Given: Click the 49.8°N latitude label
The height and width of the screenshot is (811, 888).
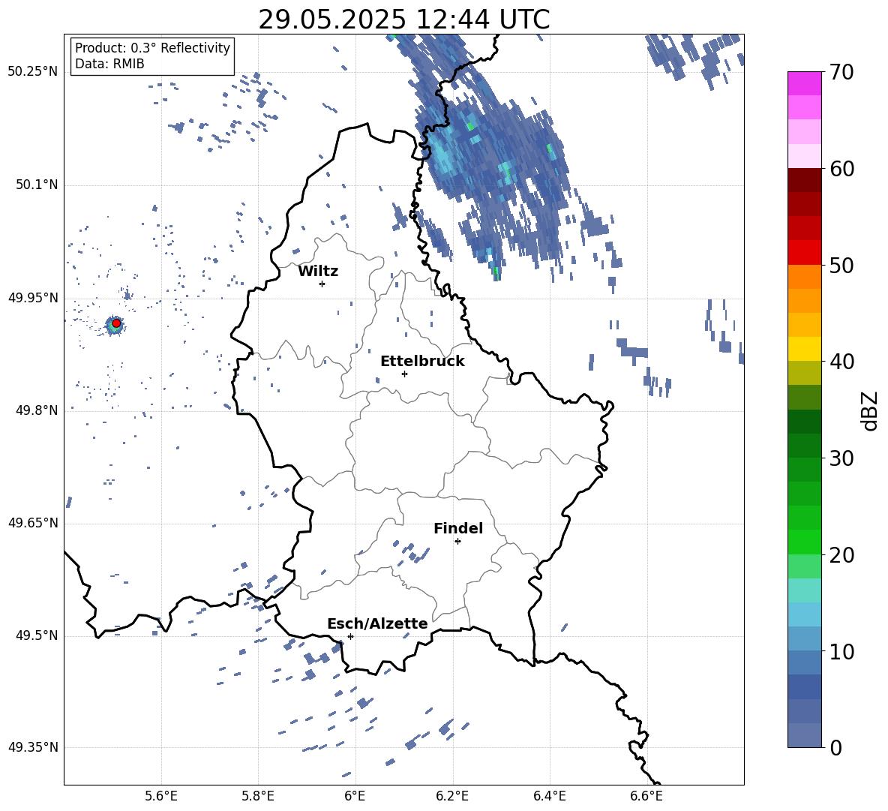Looking at the screenshot, I should [37, 410].
